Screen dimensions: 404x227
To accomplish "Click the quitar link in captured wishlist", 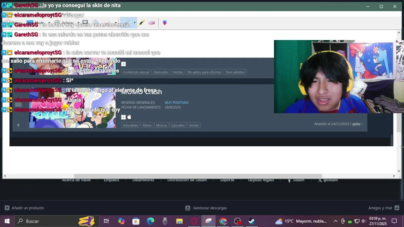I will (356, 124).
